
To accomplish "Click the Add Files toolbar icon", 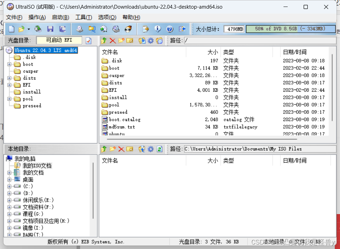I will [146, 29].
